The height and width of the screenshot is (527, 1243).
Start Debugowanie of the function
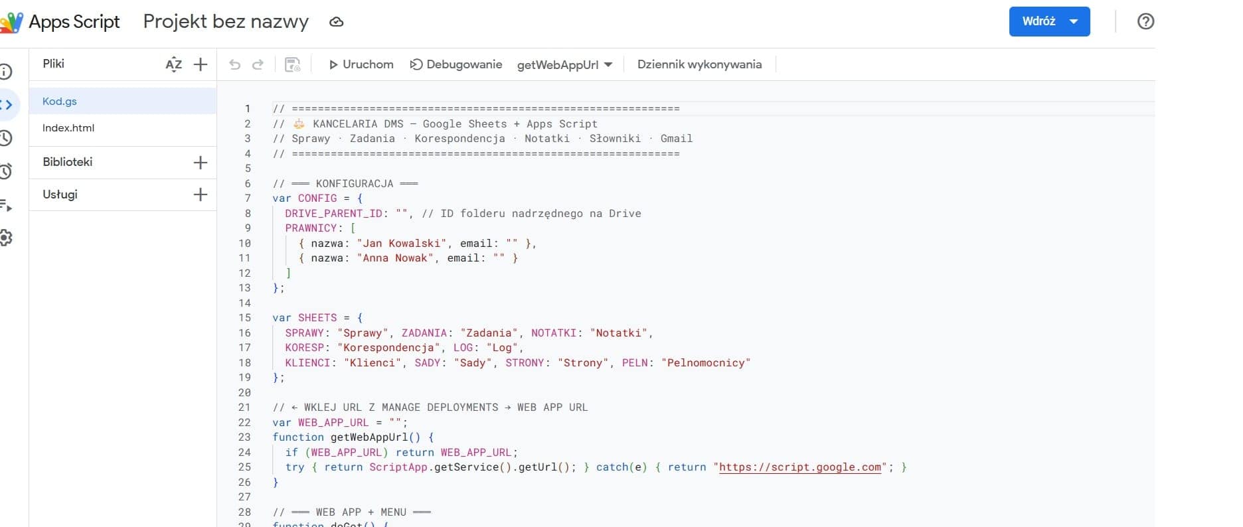(456, 64)
